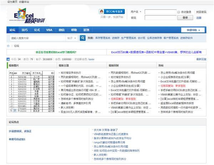Open VBA数组速度快还是公式速度快 thread
The height and width of the screenshot is (165, 214).
tap(111, 134)
